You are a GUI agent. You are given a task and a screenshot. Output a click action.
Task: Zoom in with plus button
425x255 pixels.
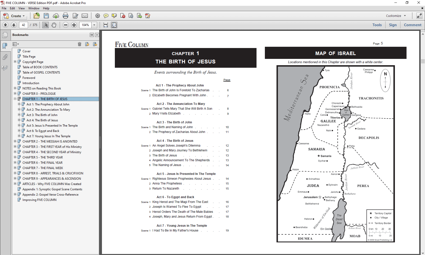point(74,25)
